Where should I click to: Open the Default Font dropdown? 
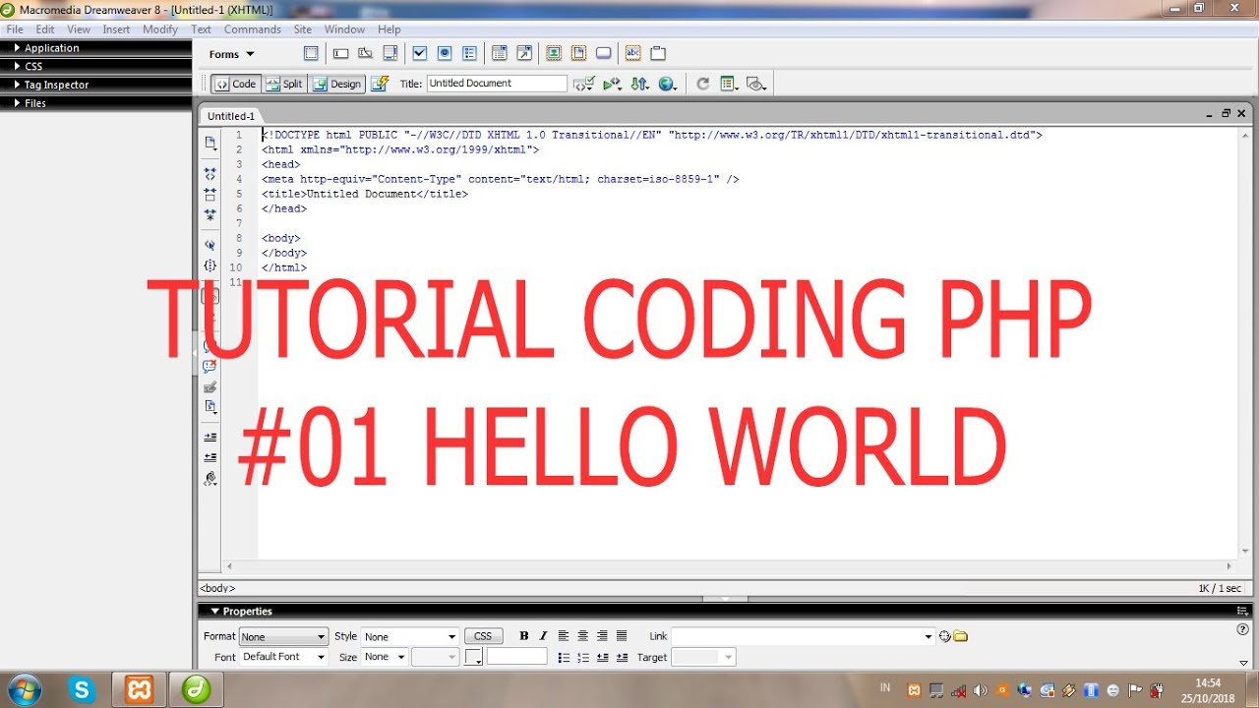(283, 657)
